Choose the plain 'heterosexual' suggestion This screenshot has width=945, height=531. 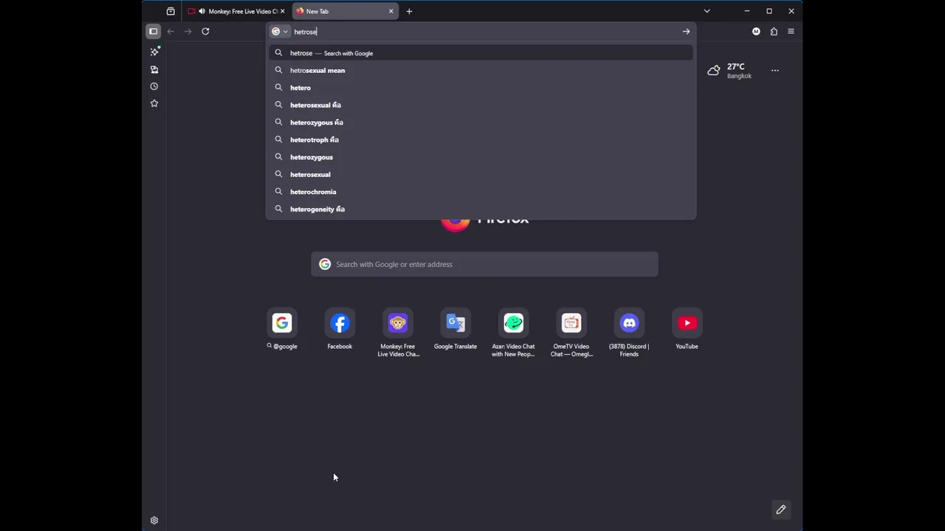(x=481, y=174)
